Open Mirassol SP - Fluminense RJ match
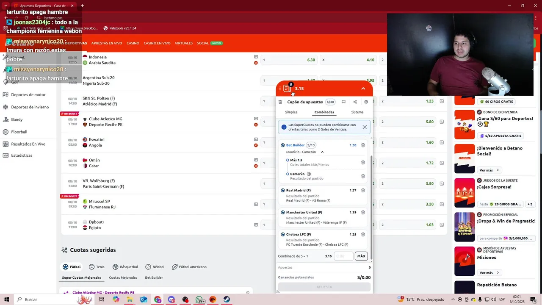The width and height of the screenshot is (542, 305). click(x=102, y=204)
